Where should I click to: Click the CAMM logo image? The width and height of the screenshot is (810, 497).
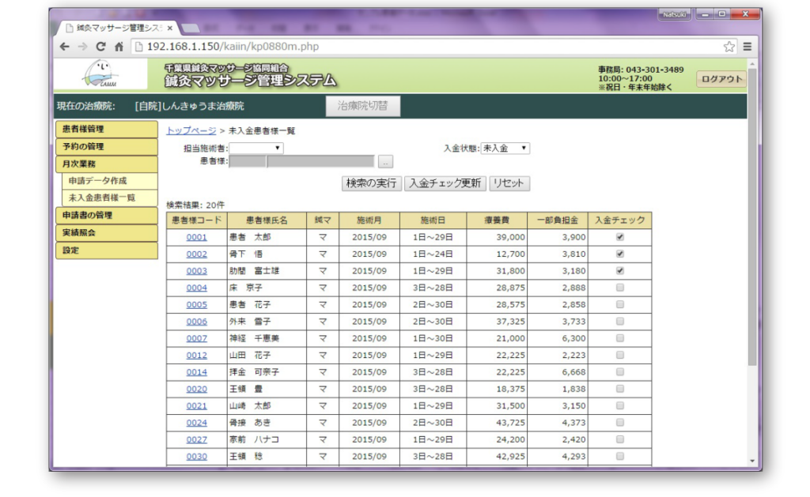point(100,74)
